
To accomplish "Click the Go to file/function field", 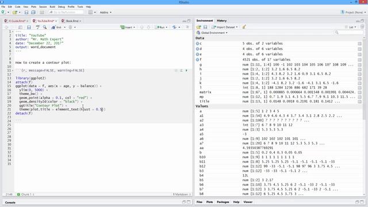I will pyautogui.click(x=66, y=12).
